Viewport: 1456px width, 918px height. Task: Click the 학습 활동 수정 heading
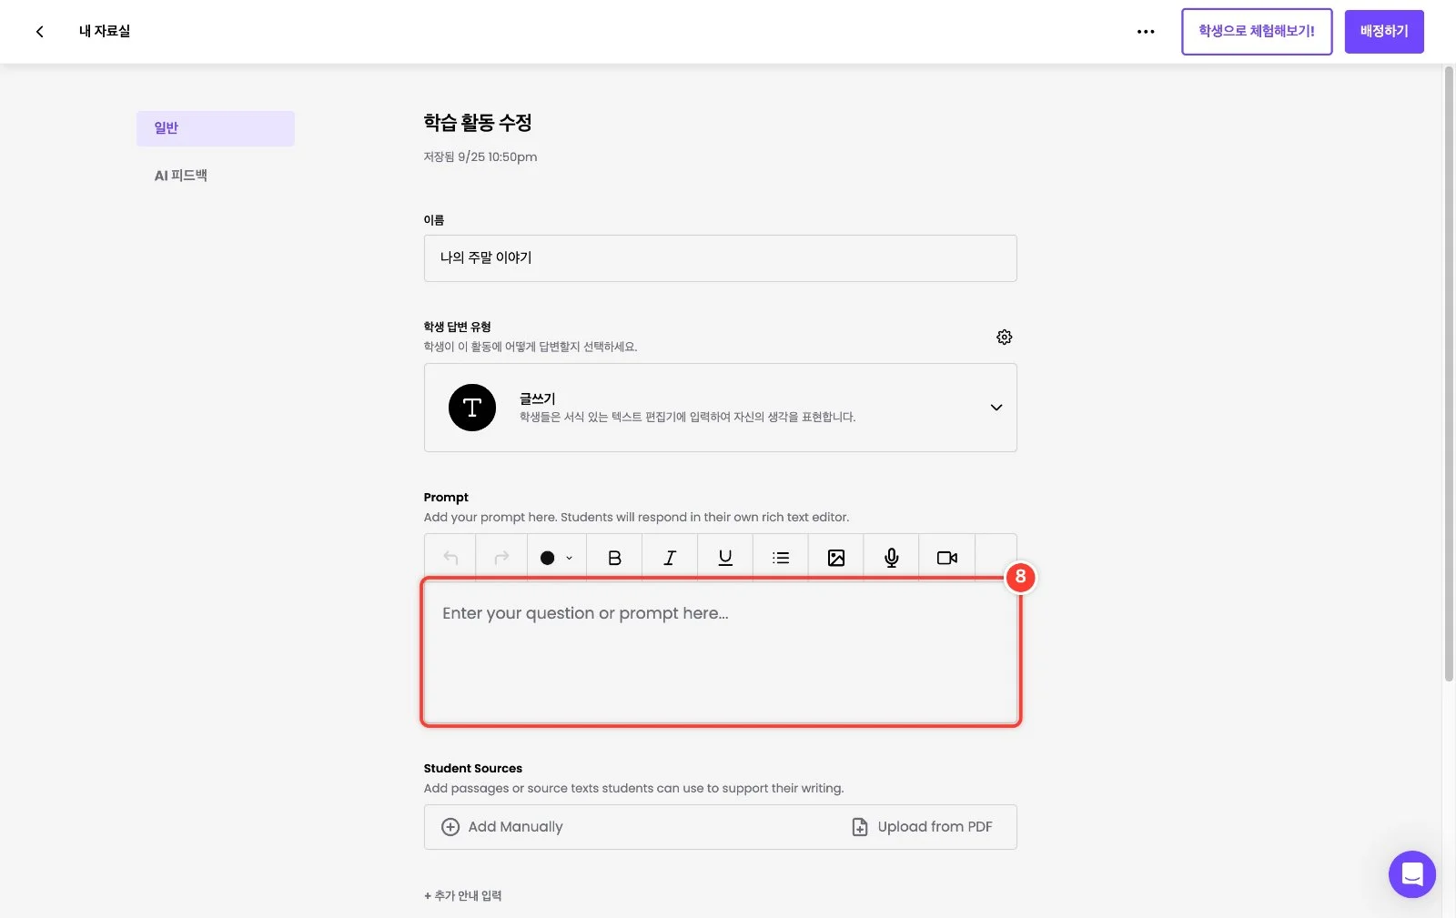tap(478, 123)
